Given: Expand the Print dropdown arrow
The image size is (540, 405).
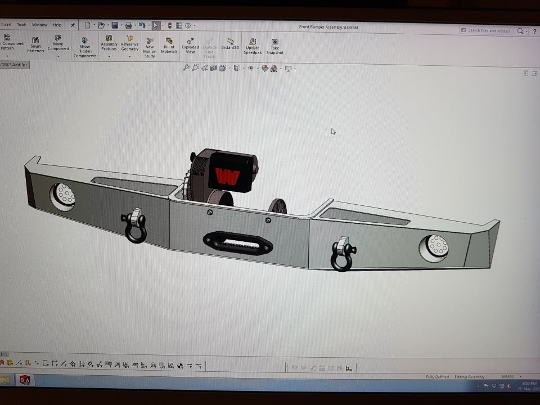Looking at the screenshot, I should (135, 25).
